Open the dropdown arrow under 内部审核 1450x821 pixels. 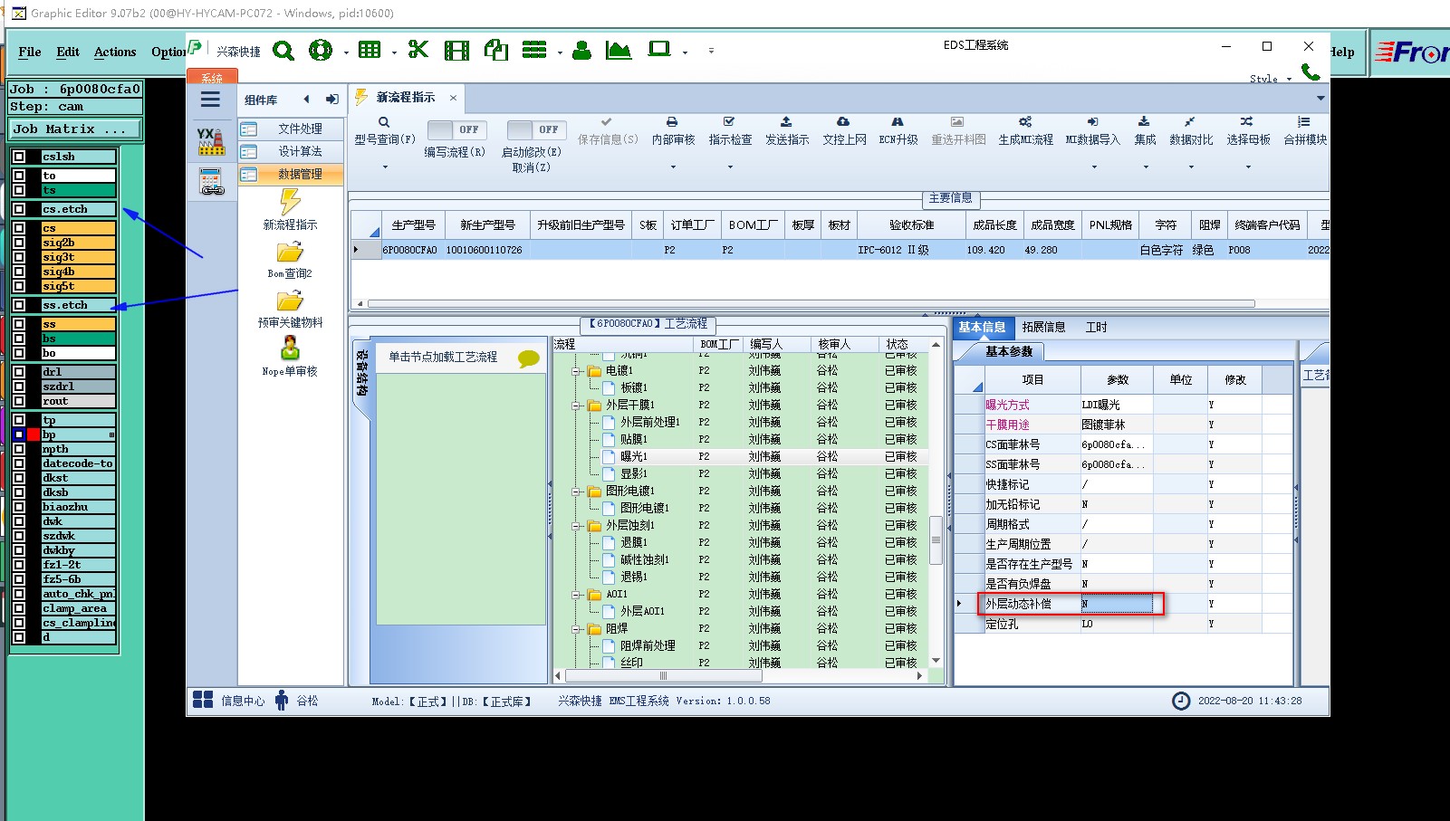pos(673,167)
